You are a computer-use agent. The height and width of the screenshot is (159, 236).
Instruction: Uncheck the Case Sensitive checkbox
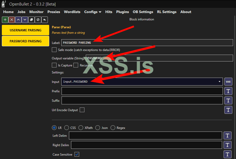point(77,154)
